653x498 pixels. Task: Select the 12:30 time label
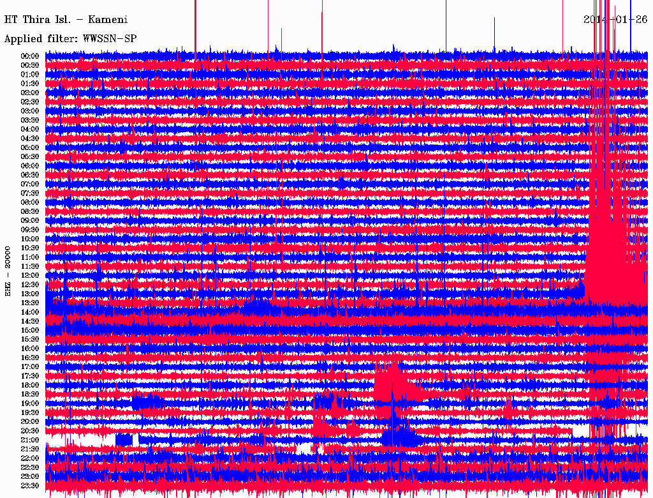30,285
